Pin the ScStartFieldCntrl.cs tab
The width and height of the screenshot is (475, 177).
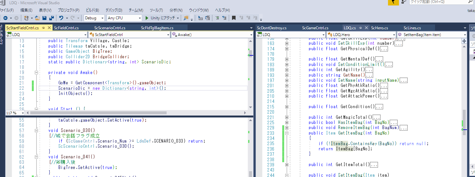(x=43, y=28)
